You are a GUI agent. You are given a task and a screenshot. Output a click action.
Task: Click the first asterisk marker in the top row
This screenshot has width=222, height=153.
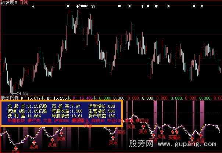point(68,6)
